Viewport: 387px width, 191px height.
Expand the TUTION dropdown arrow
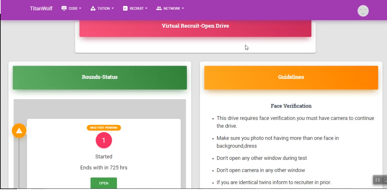click(x=113, y=8)
